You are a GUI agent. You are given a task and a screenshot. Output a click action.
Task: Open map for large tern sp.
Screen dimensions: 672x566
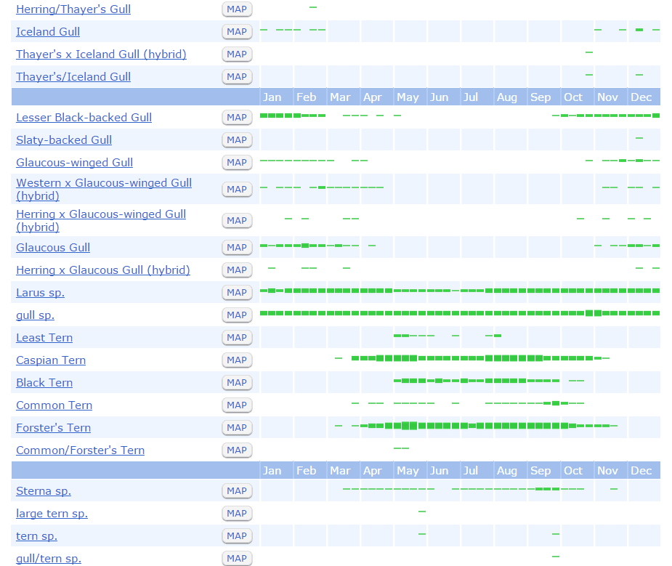[x=237, y=513]
